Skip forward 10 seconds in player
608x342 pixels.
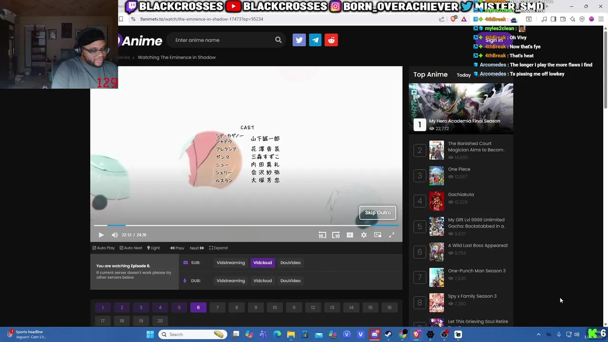(x=336, y=235)
